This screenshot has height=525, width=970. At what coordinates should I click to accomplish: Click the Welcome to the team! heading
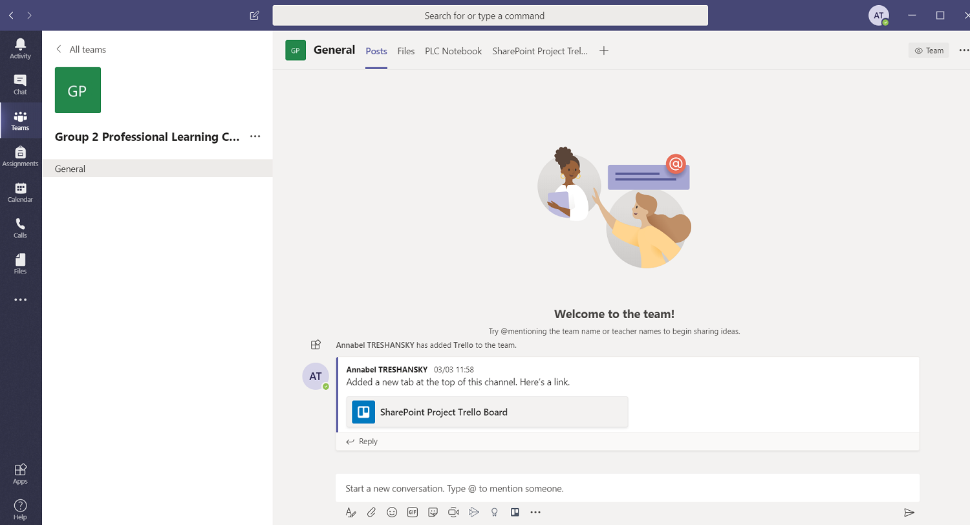(x=614, y=314)
